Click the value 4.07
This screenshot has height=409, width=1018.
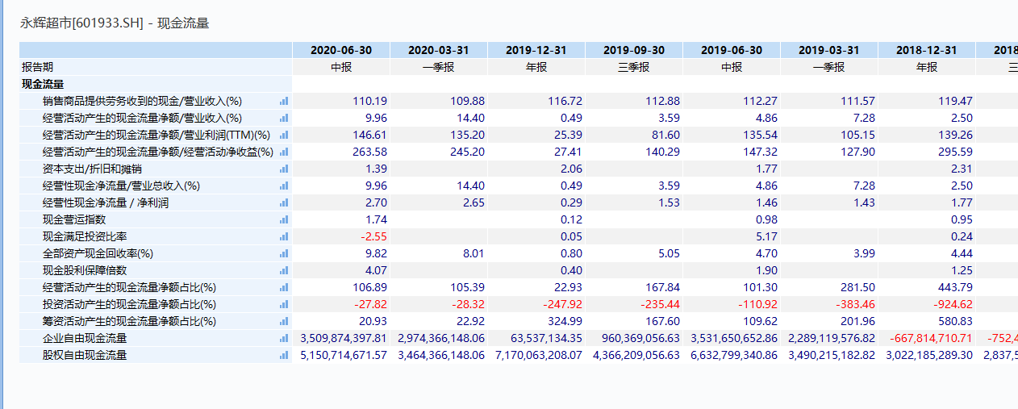(x=377, y=270)
